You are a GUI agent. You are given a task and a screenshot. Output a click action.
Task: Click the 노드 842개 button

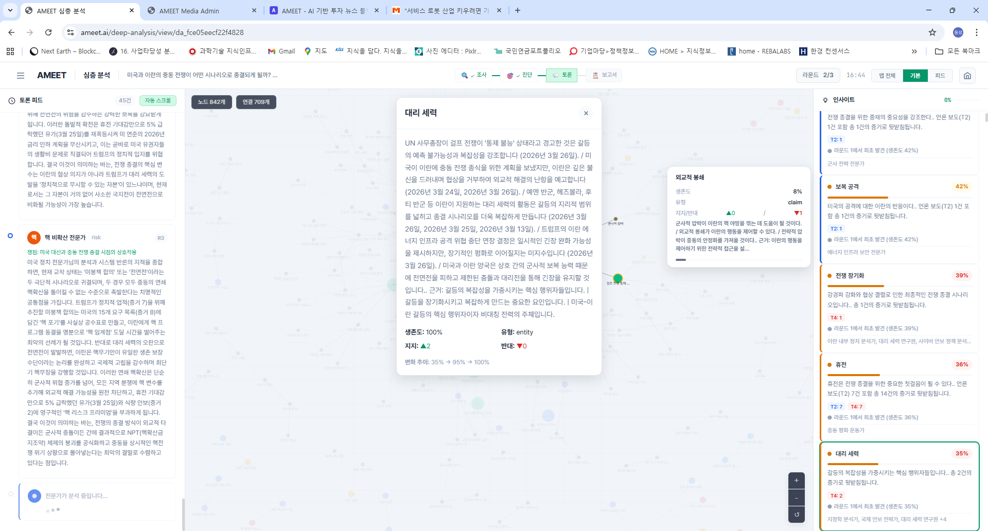click(x=211, y=102)
